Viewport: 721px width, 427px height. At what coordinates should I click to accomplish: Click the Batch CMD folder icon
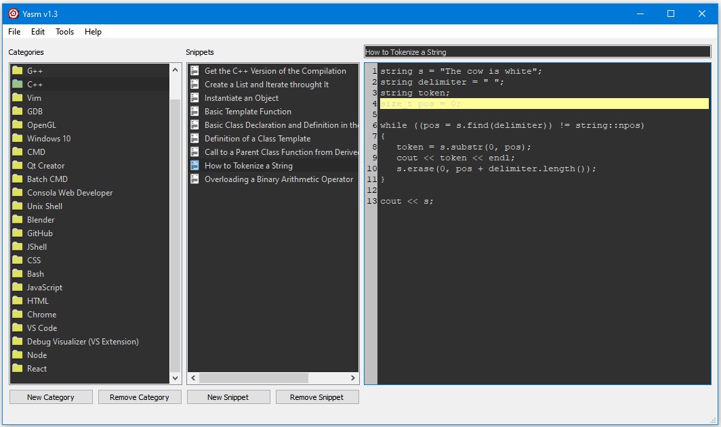tap(18, 179)
